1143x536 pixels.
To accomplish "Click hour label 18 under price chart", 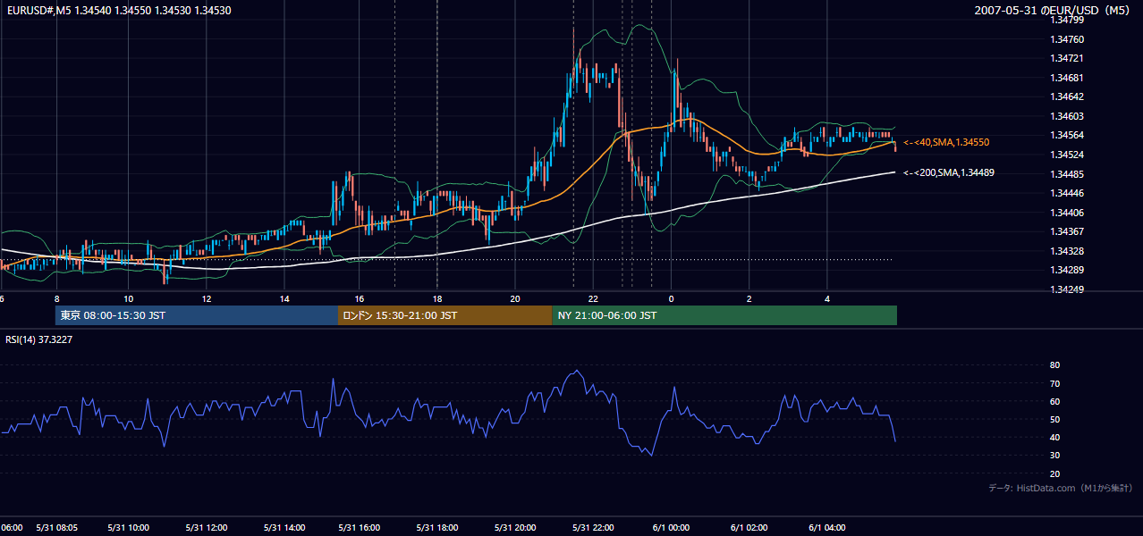I will [x=437, y=298].
